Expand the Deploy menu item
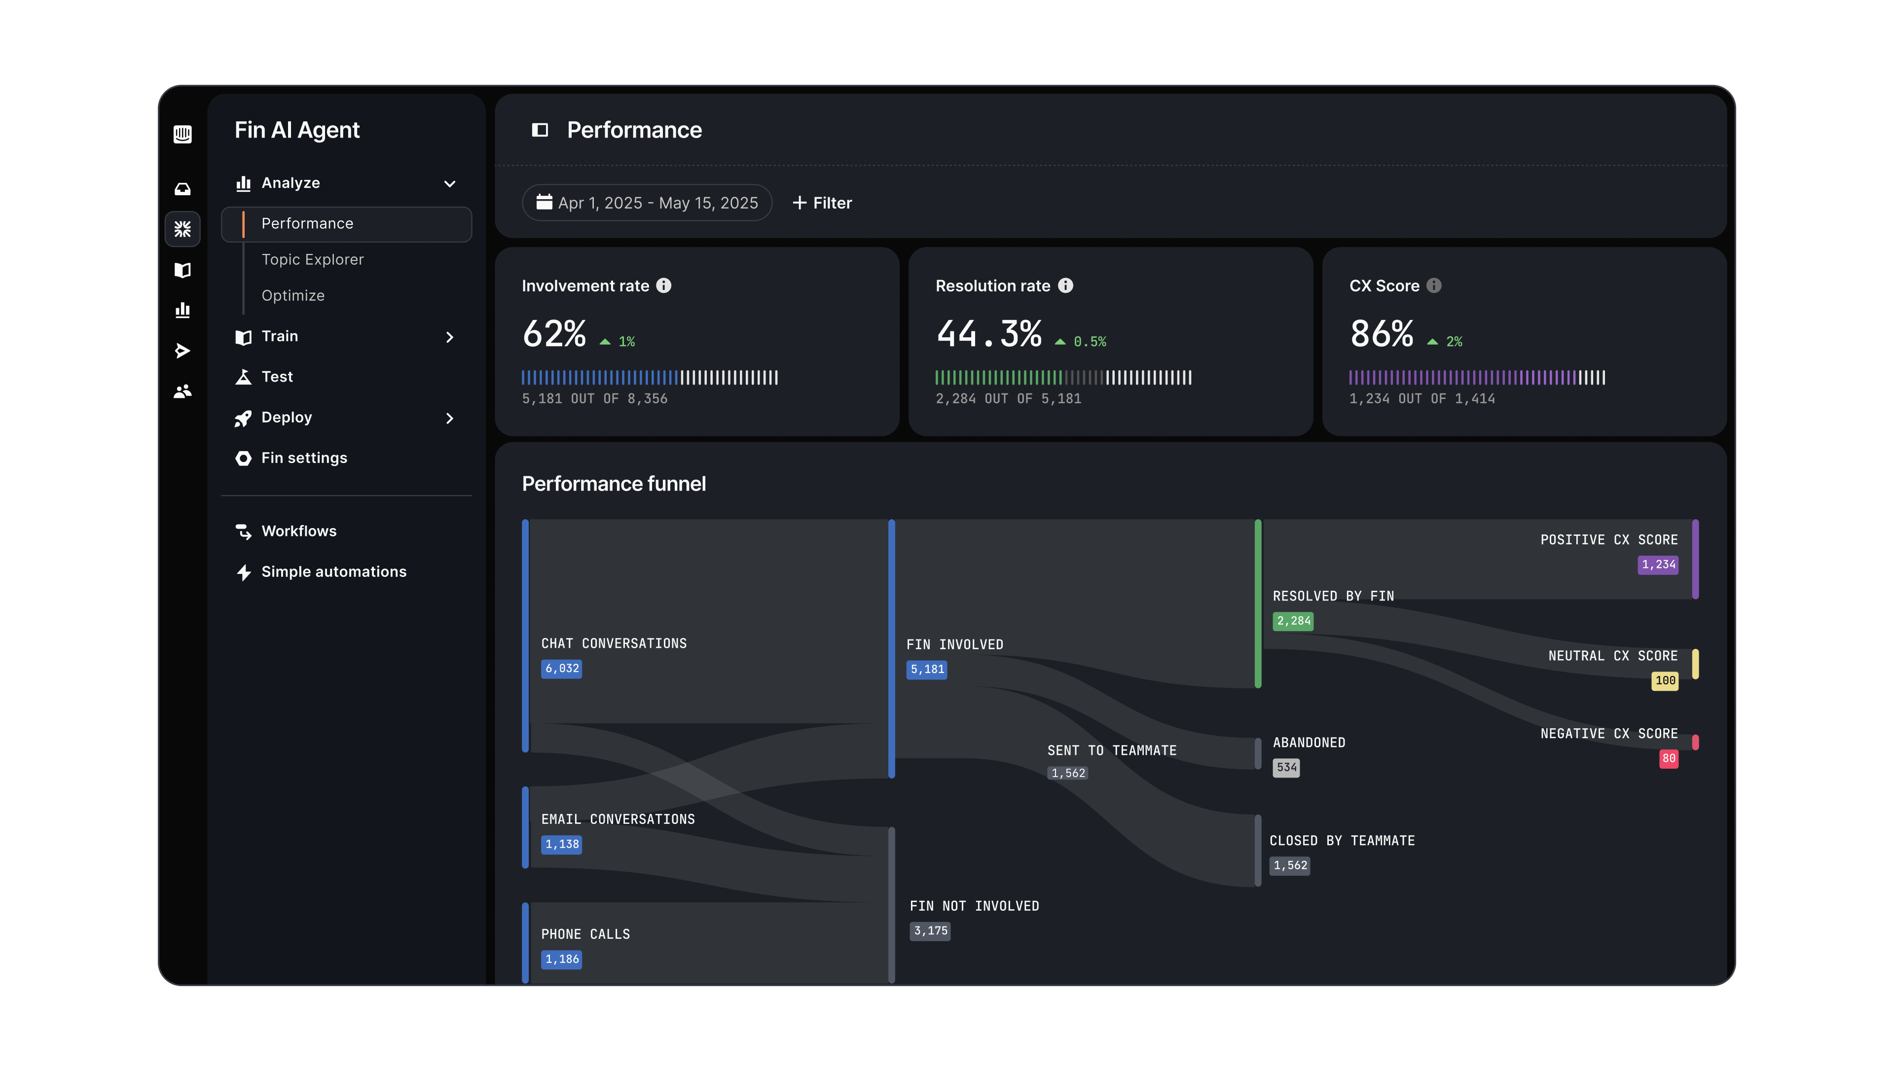 point(449,418)
